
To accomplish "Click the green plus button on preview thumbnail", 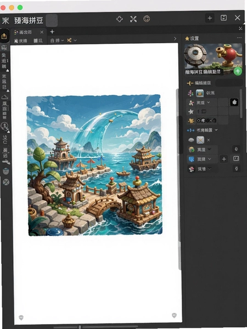I will pos(238,71).
